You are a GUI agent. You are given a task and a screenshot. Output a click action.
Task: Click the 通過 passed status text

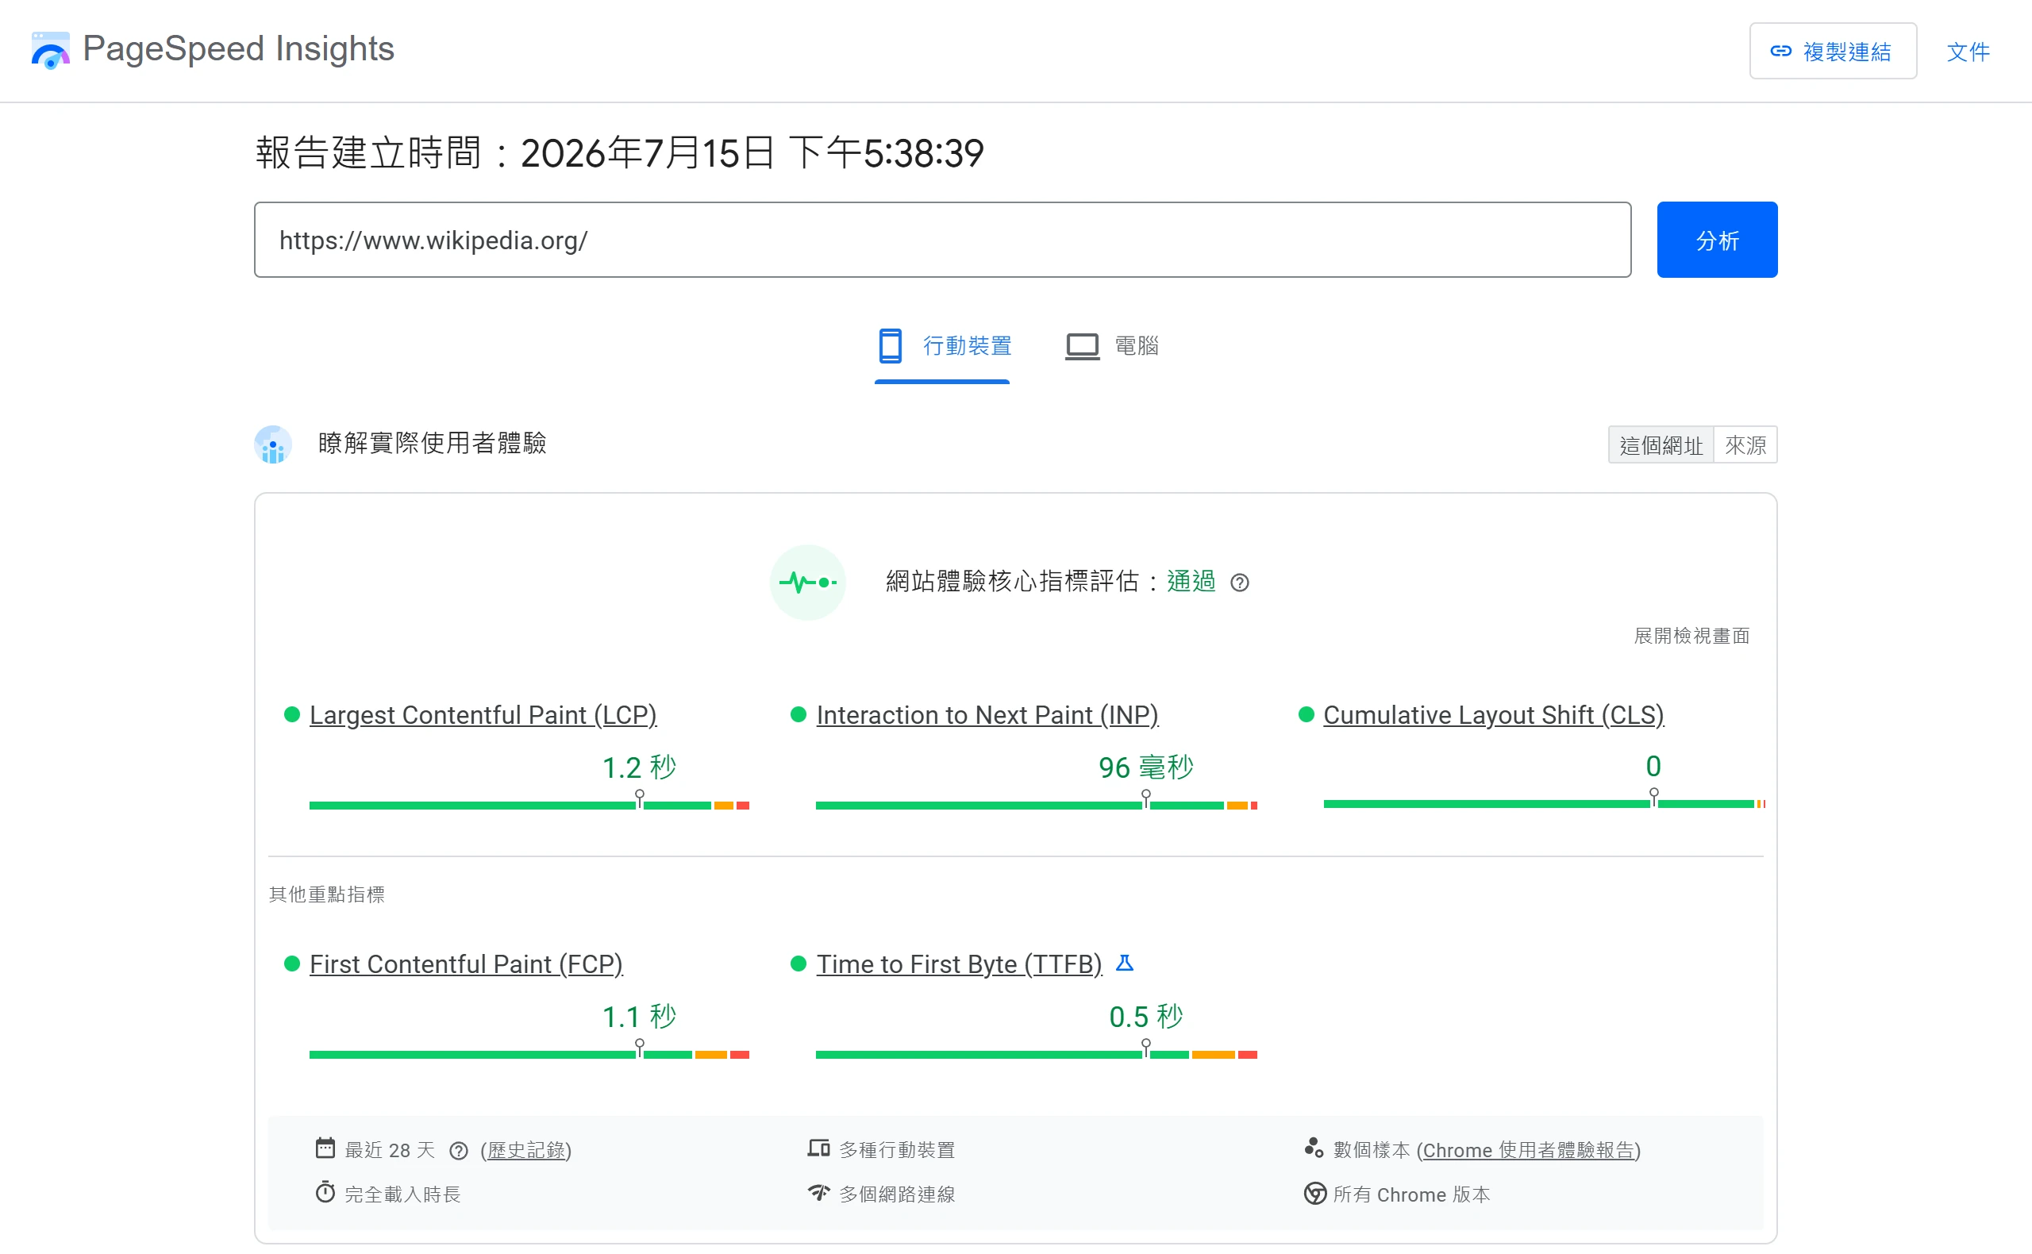tap(1191, 582)
